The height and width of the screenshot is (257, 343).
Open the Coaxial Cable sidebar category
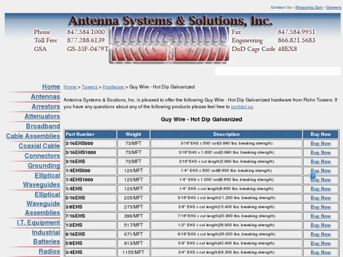pos(39,146)
